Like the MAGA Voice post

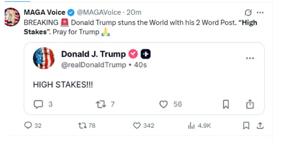pos(137,125)
